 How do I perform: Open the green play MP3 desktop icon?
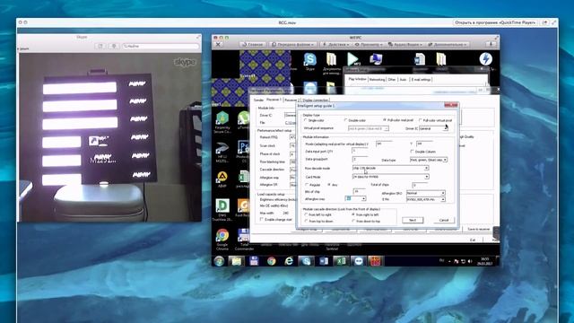pyautogui.click(x=352, y=59)
